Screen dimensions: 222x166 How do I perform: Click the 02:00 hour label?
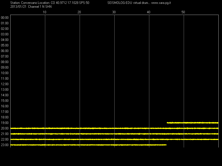[5, 29]
